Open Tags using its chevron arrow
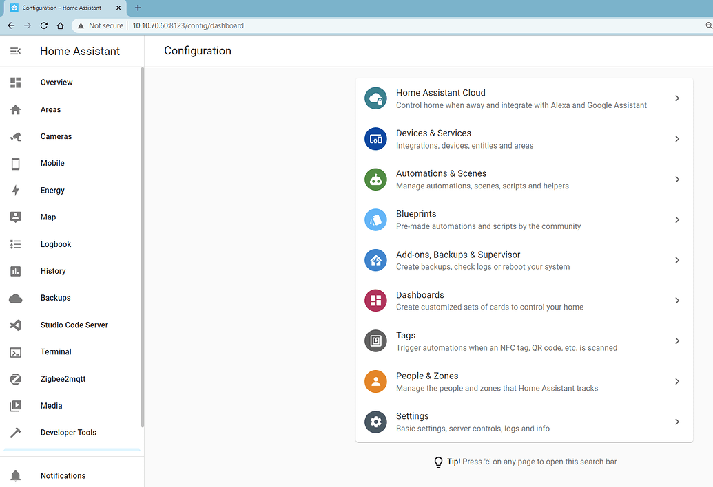Viewport: 713px width, 487px height. click(677, 341)
